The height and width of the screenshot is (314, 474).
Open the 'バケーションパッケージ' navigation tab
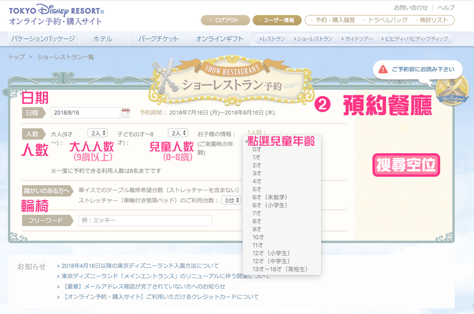[43, 39]
